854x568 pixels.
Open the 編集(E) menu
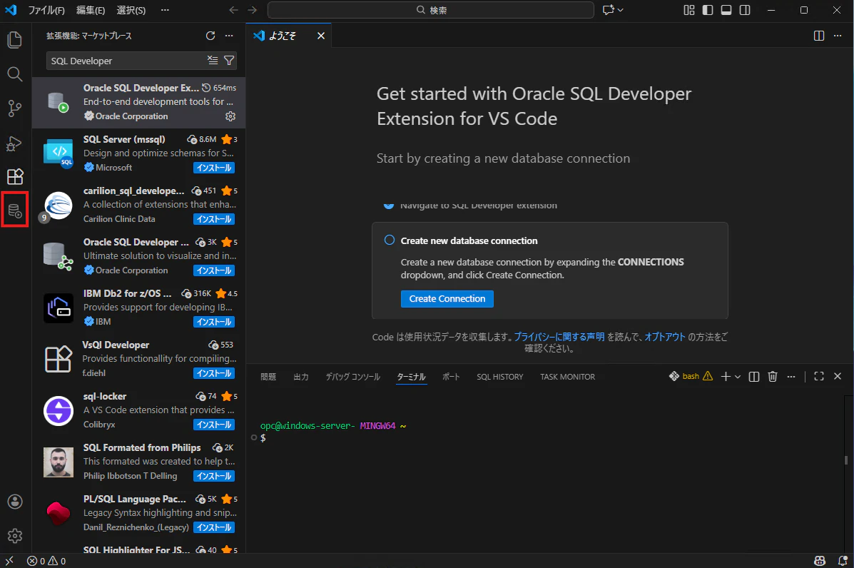pos(91,10)
